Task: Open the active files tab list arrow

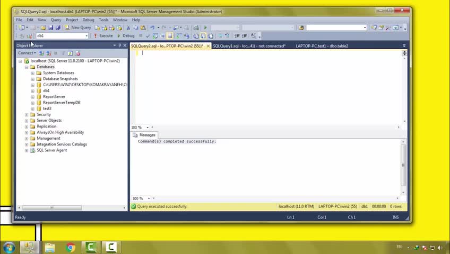Action: coord(404,46)
